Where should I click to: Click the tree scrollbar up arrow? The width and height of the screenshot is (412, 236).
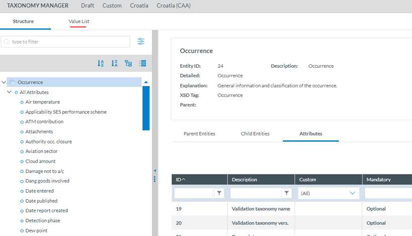pos(146,82)
